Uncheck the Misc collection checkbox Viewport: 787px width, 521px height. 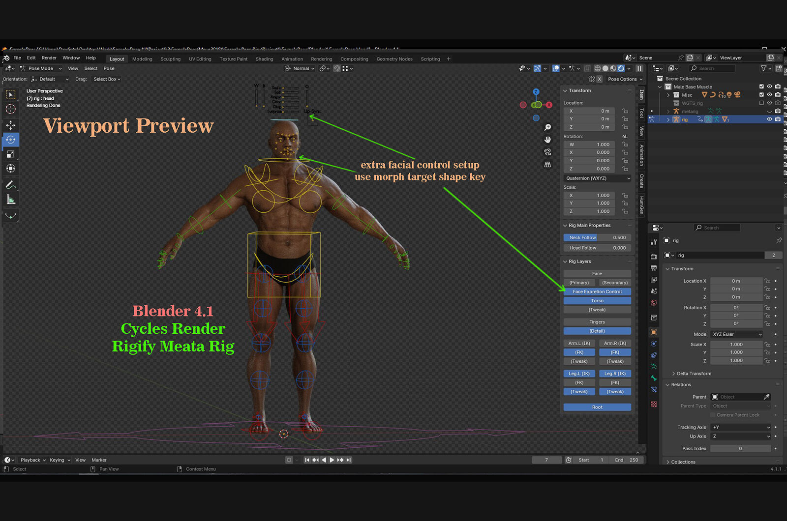coord(761,95)
